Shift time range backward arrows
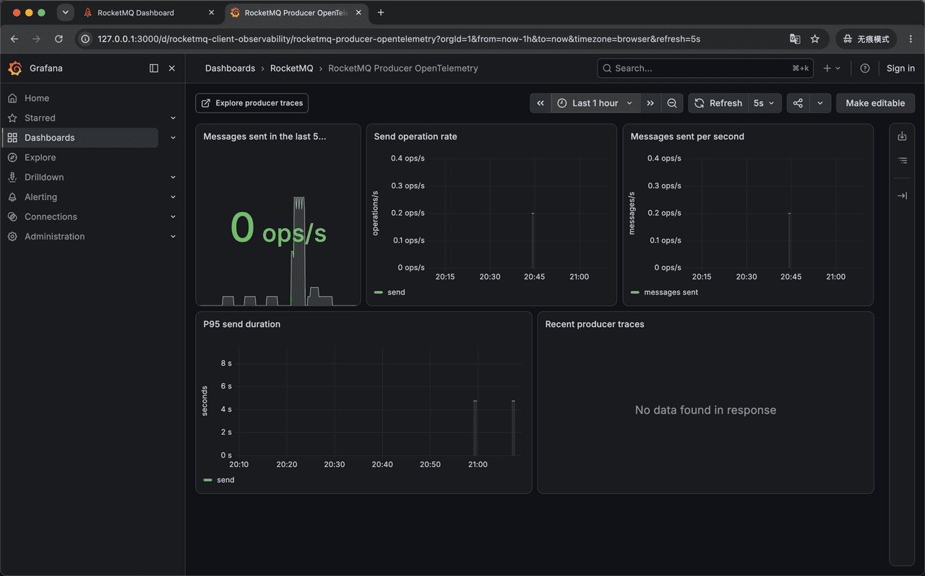 [x=541, y=103]
